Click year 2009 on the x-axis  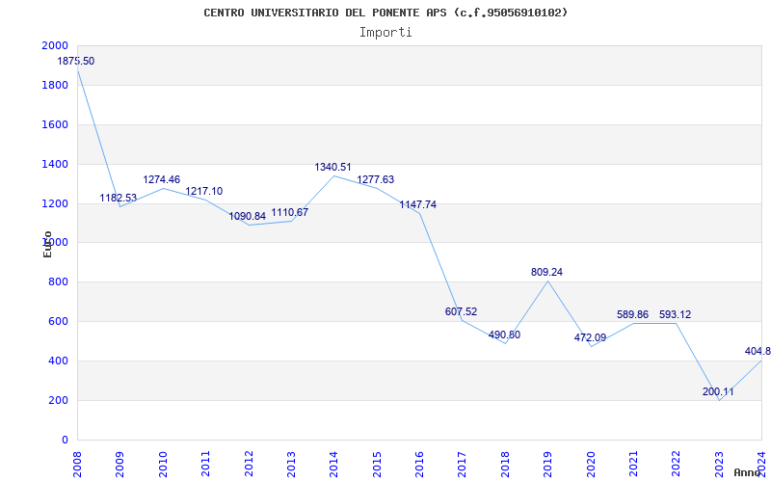tap(120, 464)
